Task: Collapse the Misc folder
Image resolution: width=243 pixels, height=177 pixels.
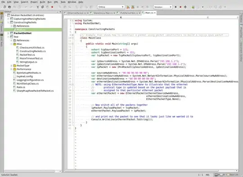Action: [11, 44]
